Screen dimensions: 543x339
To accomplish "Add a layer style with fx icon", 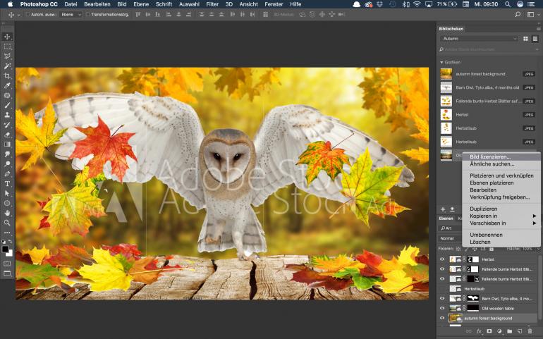I will pyautogui.click(x=479, y=331).
